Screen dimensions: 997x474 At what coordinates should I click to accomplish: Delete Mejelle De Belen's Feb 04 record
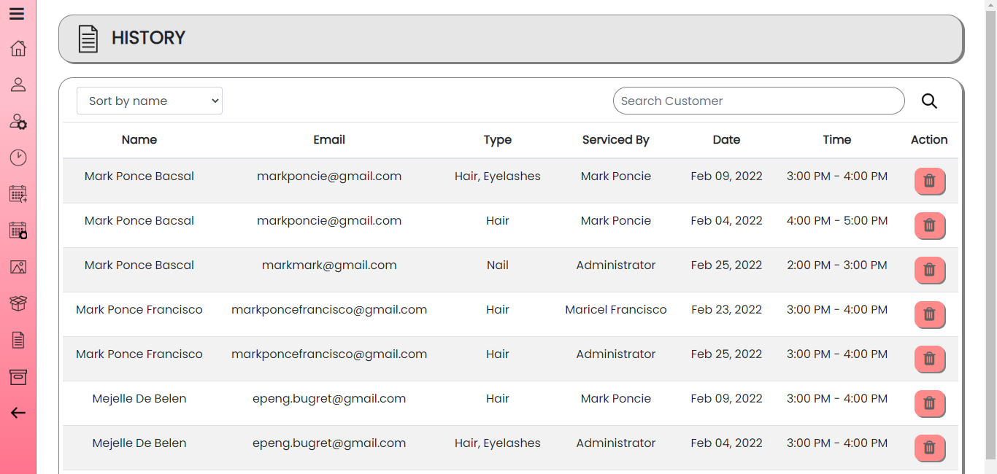[930, 448]
